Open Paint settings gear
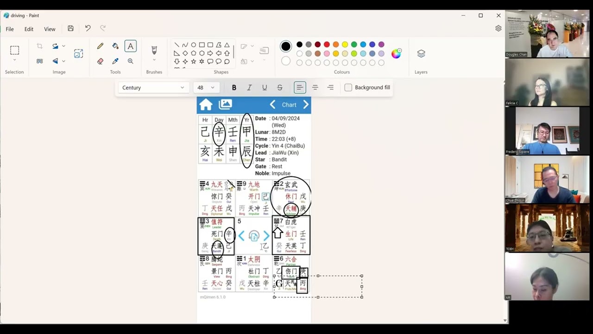593x334 pixels. (498, 28)
